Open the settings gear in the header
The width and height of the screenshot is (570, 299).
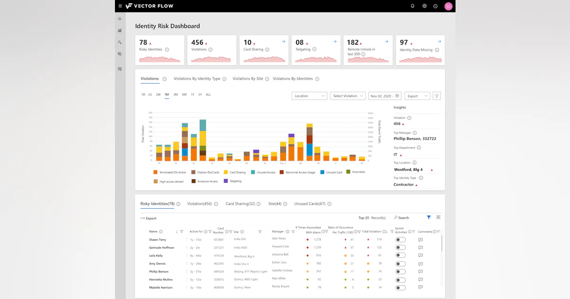(424, 6)
